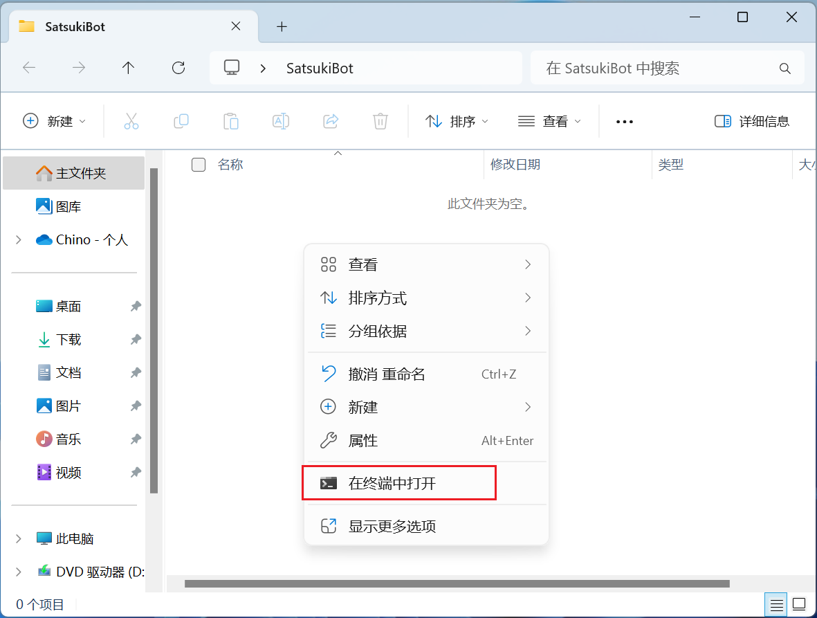This screenshot has width=817, height=618.
Task: Unpin 文档 using its pin icon
Action: [136, 372]
